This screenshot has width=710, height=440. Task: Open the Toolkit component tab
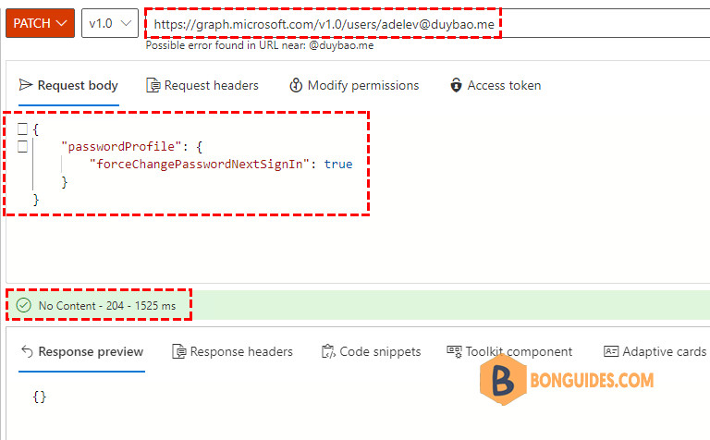pyautogui.click(x=509, y=352)
